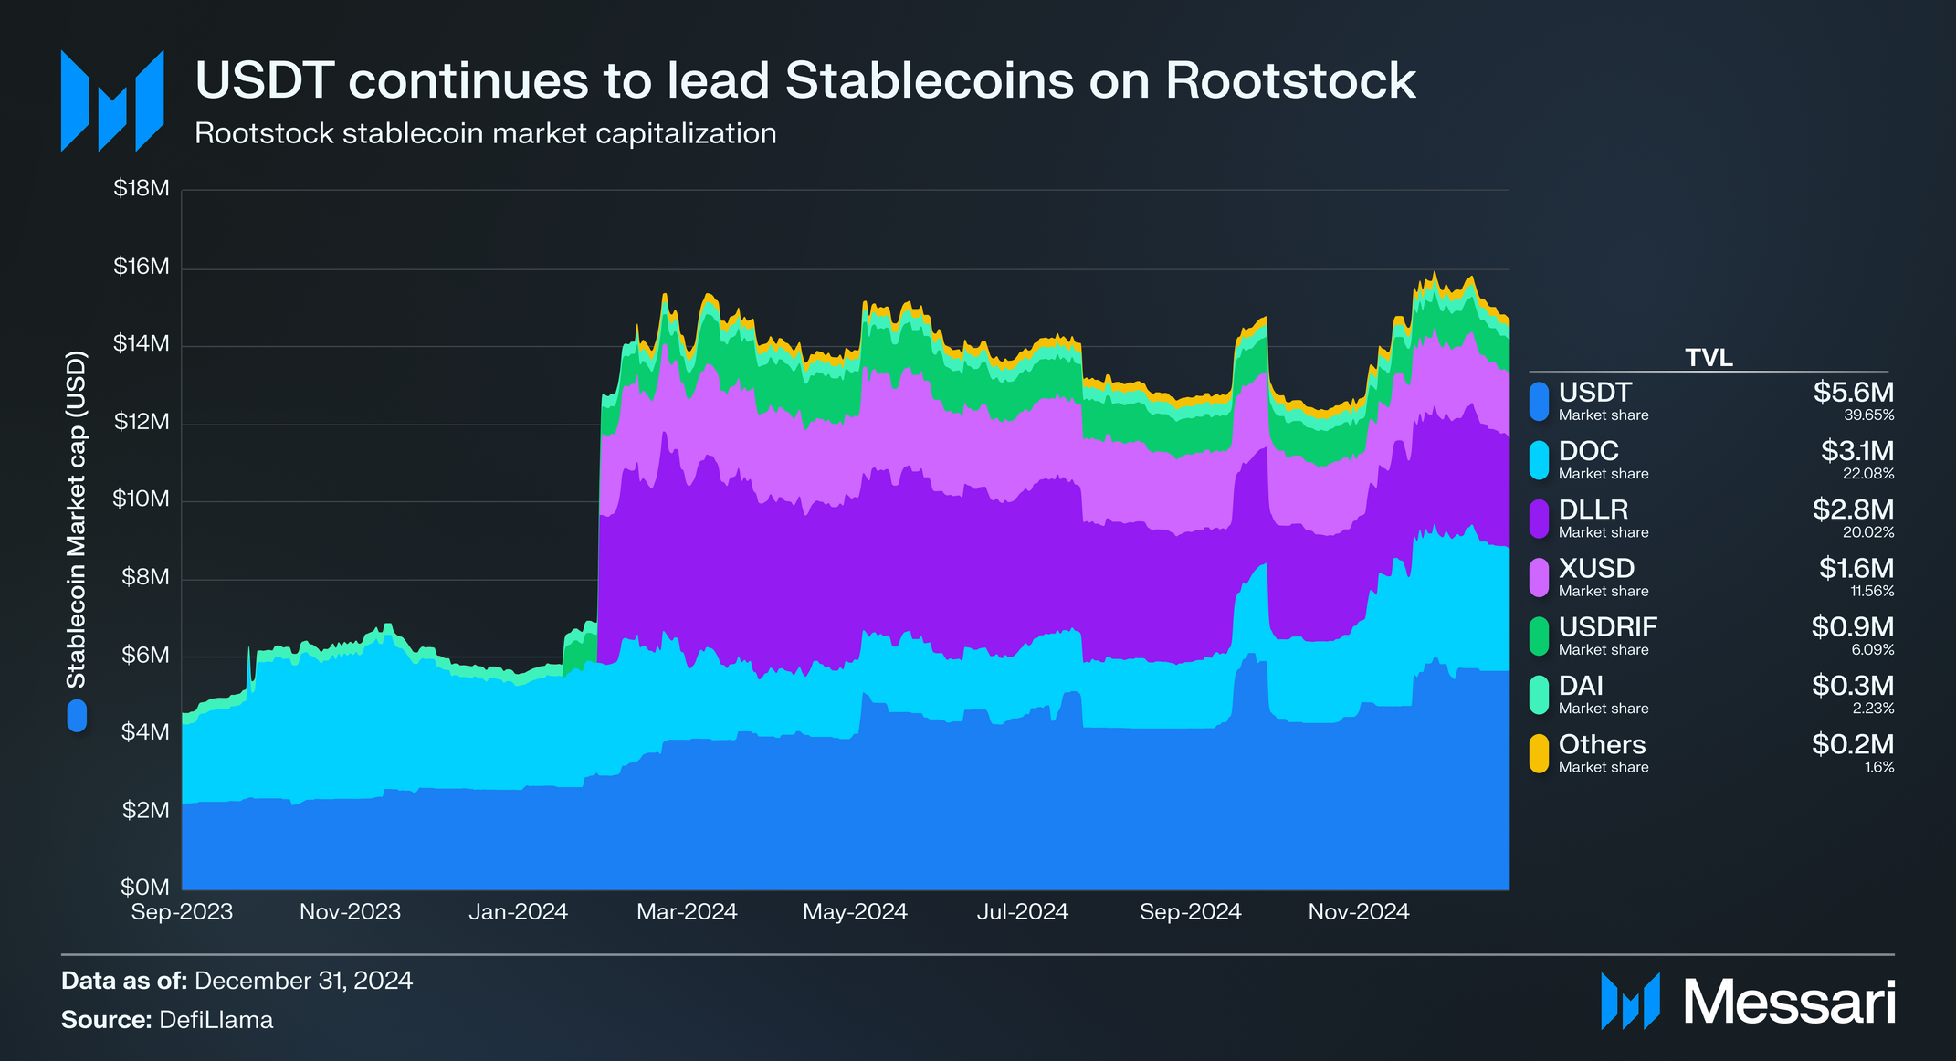Screen dimensions: 1956x1061
Task: Click the '$0M' y-axis label
Action: pos(145,888)
